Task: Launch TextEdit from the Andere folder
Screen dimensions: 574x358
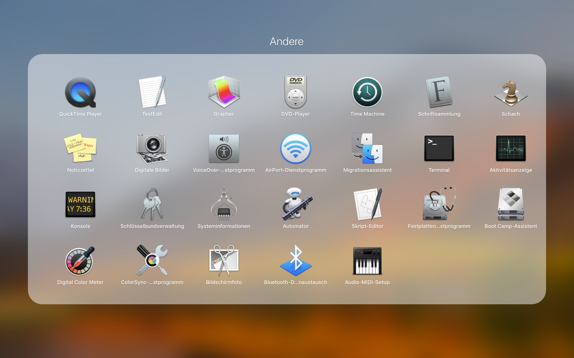Action: 152,92
